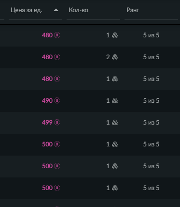Click the platinum icon next to price 499
This screenshot has height=207, width=180.
point(57,122)
